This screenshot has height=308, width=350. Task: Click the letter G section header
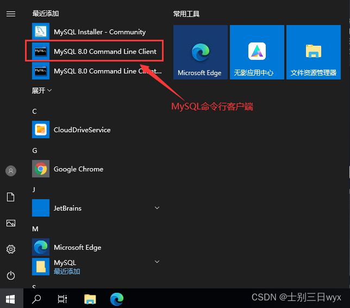(x=35, y=150)
